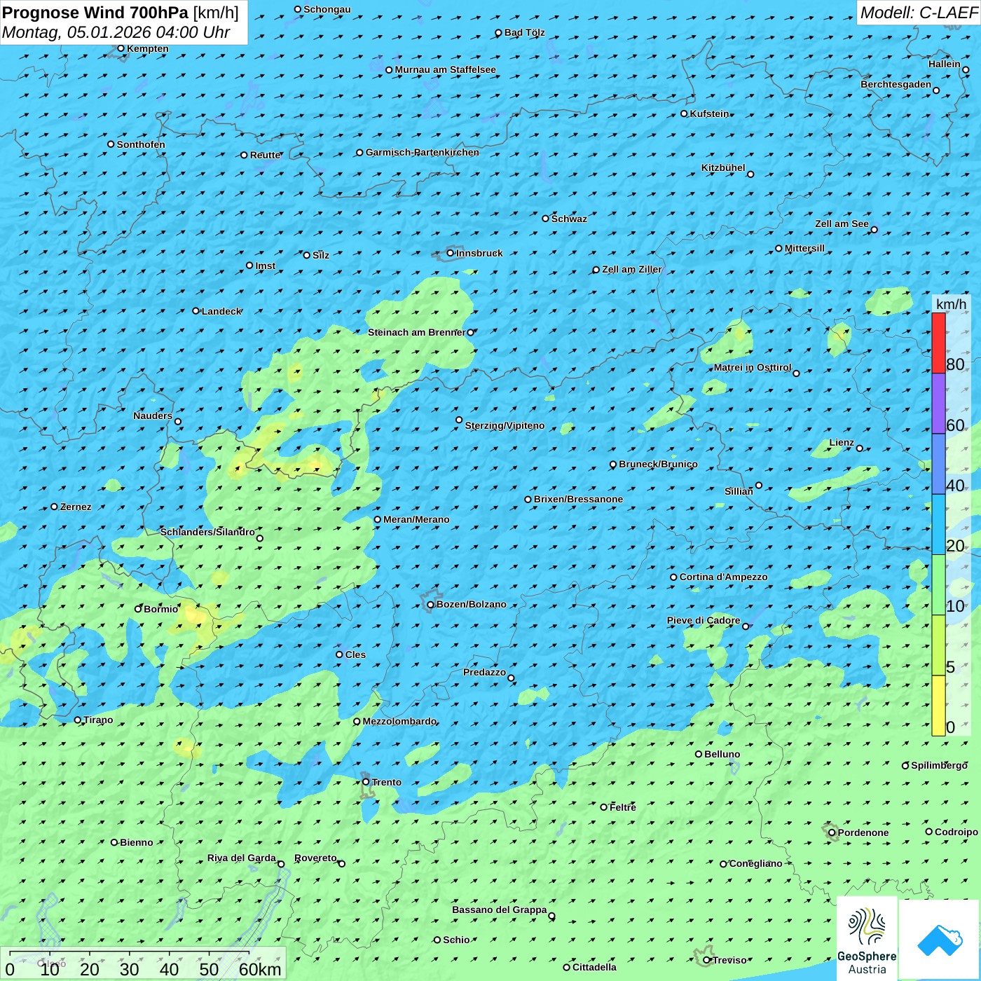Screen dimensions: 981x981
Task: Click the Brixen/Bressanone label
Action: click(x=578, y=499)
